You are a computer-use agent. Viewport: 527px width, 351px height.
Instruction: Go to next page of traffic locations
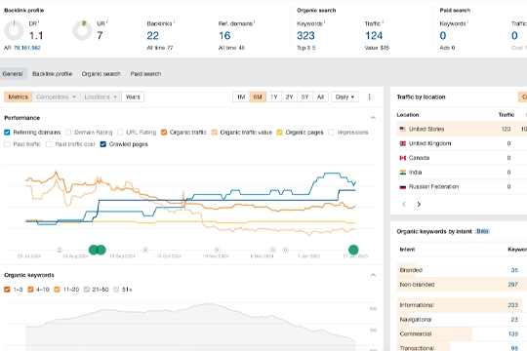point(419,204)
